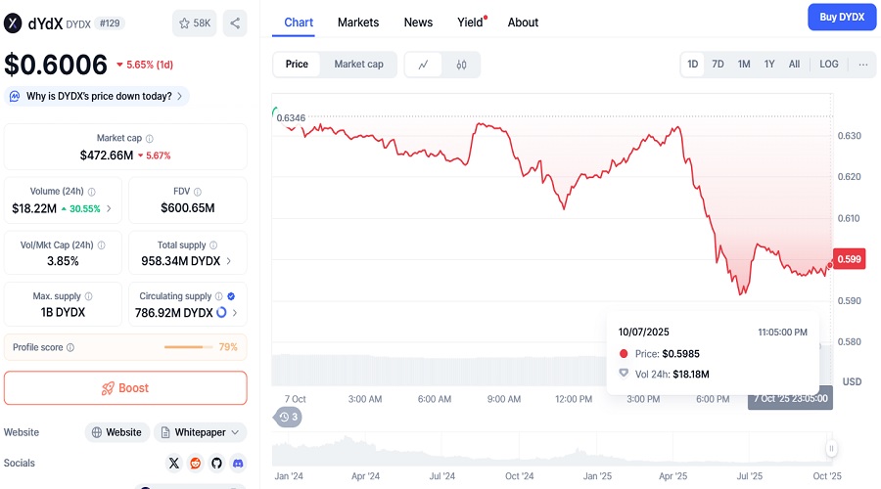Viewport: 881px width, 489px height.
Task: Open the Chart tab
Action: (x=299, y=22)
